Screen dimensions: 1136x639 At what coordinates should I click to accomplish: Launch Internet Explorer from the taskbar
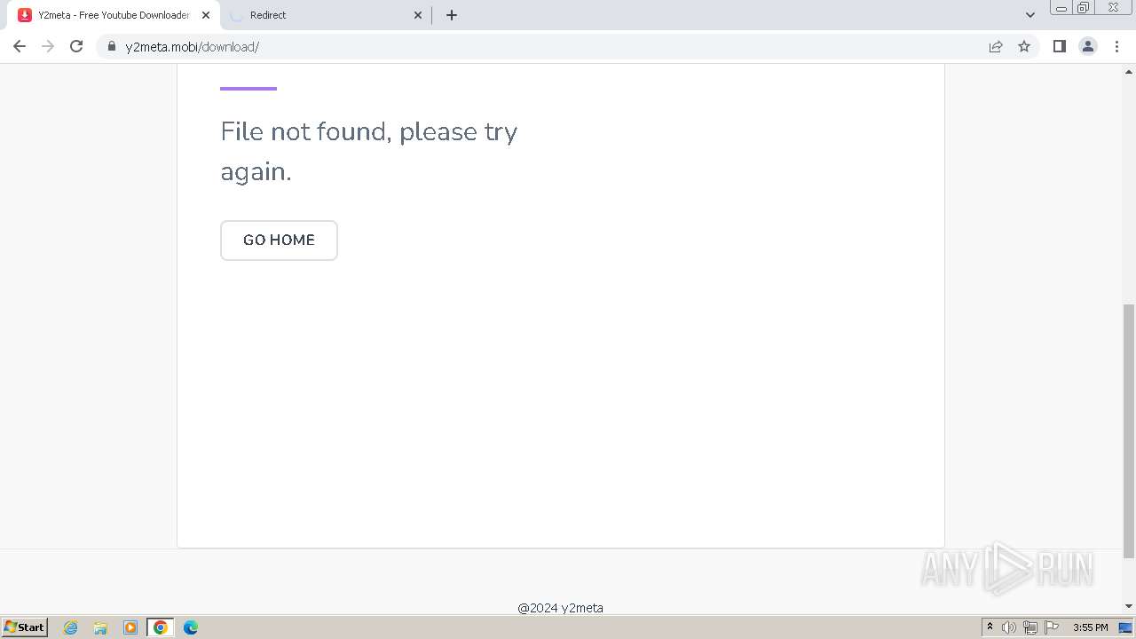coord(71,627)
